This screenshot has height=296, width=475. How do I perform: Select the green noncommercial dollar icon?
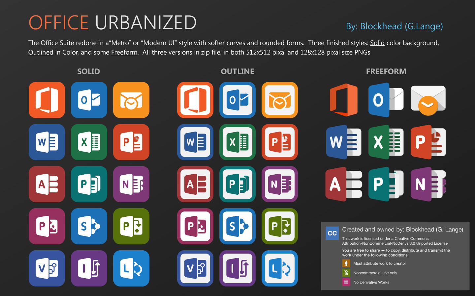tap(346, 273)
